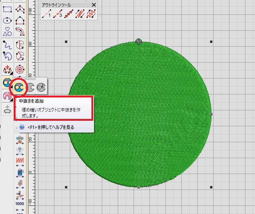Close the アウトラインツール floating toolbar
This screenshot has height=214, width=255.
pos(94,5)
